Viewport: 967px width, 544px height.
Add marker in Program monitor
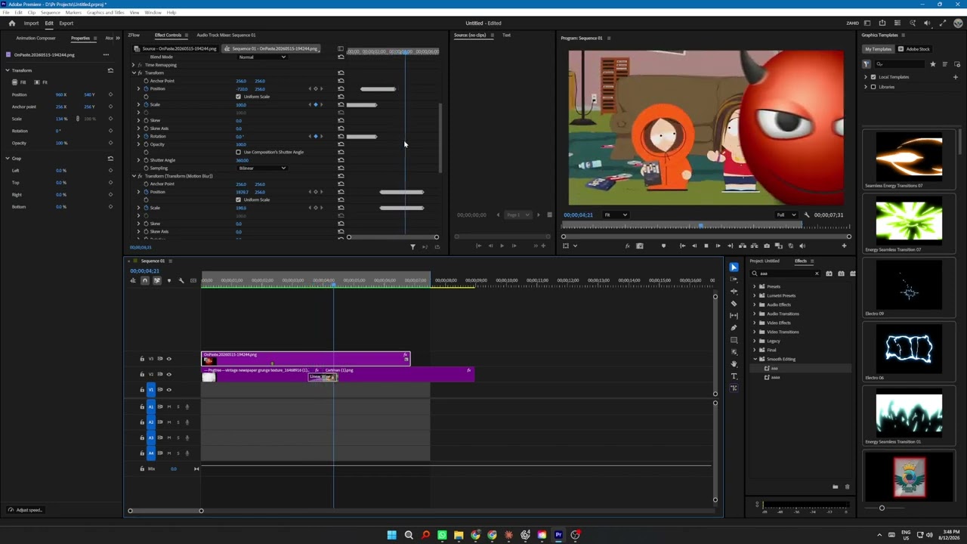[663, 246]
